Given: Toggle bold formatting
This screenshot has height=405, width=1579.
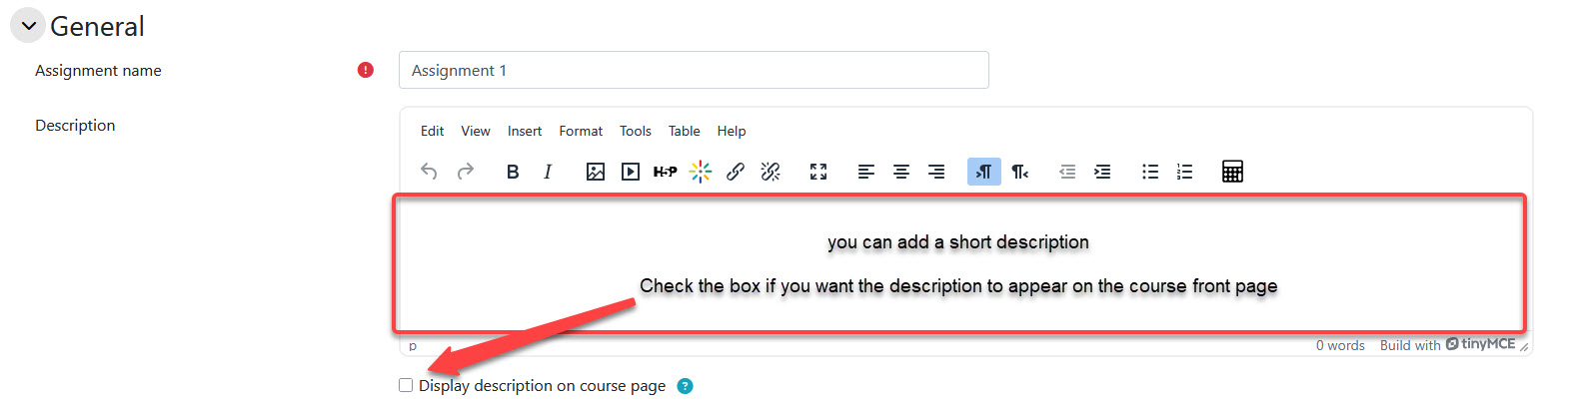Looking at the screenshot, I should [x=513, y=172].
